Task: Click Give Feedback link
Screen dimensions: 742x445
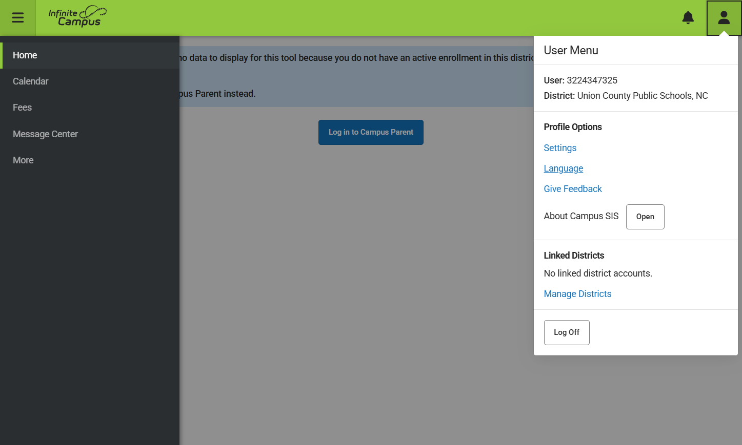Action: click(573, 189)
